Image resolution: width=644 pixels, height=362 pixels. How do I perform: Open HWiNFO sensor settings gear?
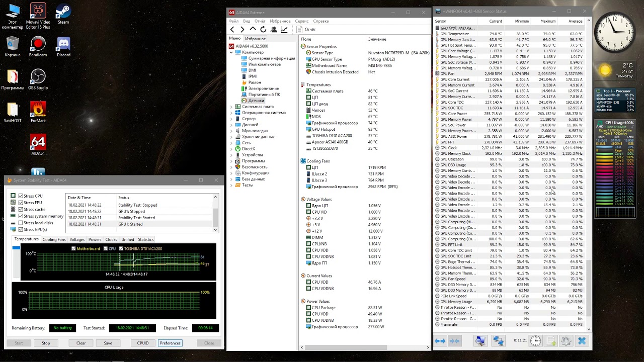(567, 341)
